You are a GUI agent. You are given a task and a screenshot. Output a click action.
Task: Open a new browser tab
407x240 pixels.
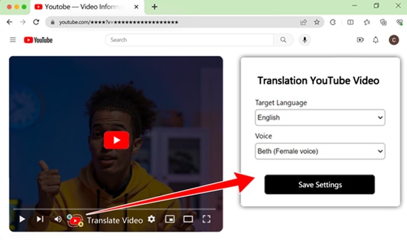point(155,7)
